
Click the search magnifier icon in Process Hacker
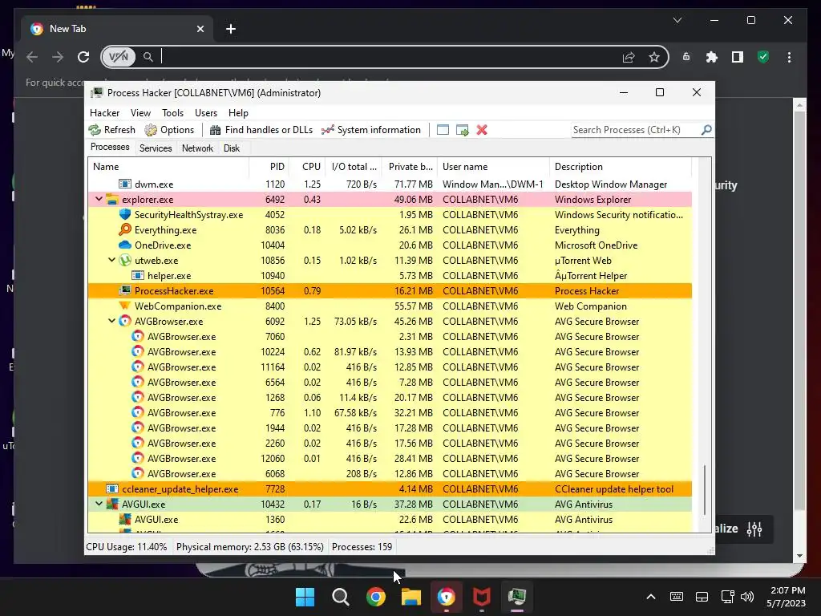706,129
